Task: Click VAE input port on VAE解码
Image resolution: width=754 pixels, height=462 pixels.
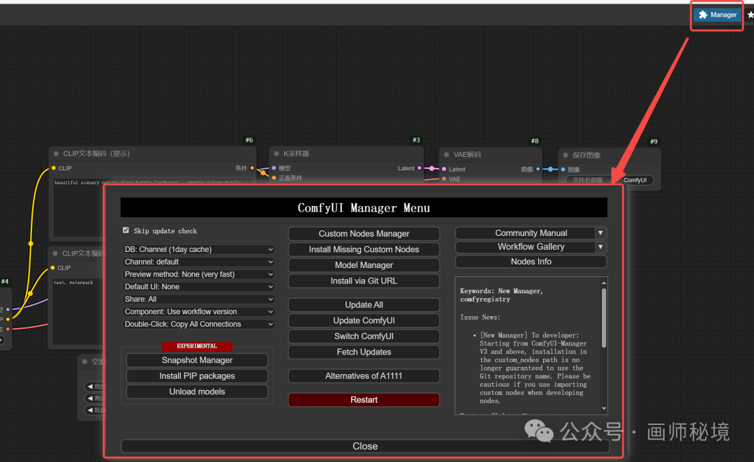Action: tap(444, 179)
